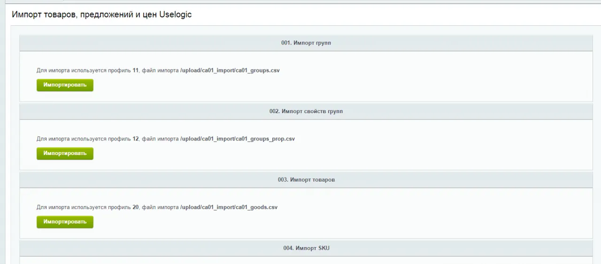This screenshot has height=264, width=601.
Task: Click Импортировать button under Импорт групп
Action: pos(65,85)
